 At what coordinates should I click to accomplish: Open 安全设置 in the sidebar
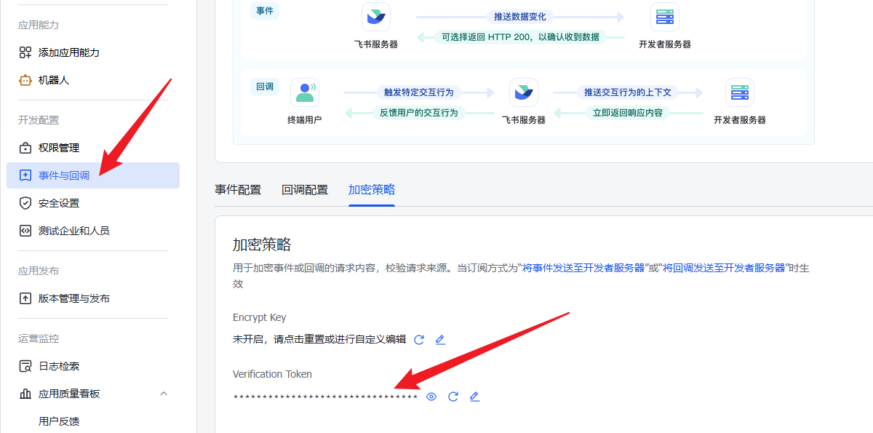pos(58,203)
